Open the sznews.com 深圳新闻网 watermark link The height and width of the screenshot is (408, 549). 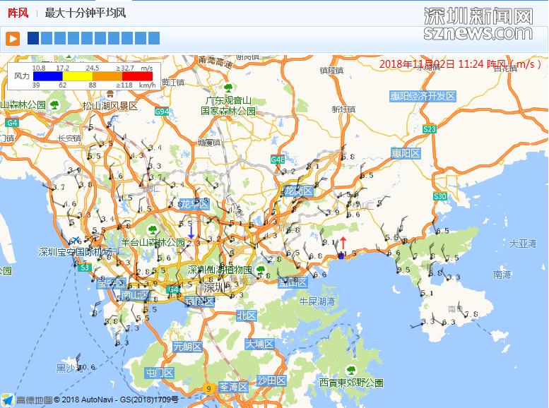coord(478,24)
